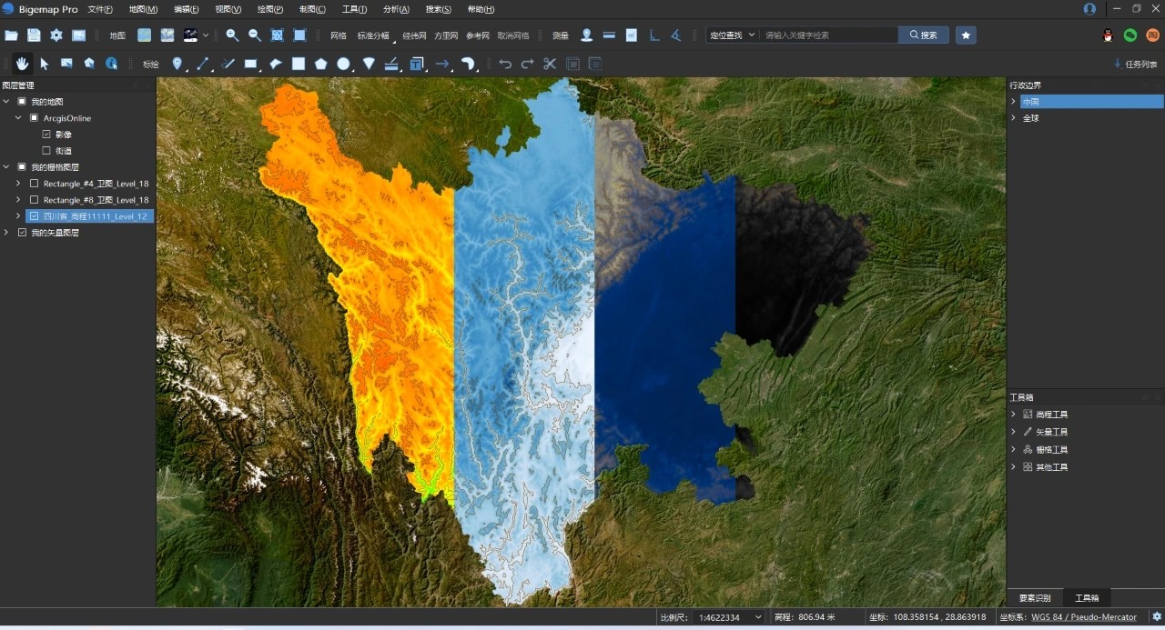
Task: Toggle Rectangle_#4 layer visibility checkbox
Action: click(x=34, y=184)
